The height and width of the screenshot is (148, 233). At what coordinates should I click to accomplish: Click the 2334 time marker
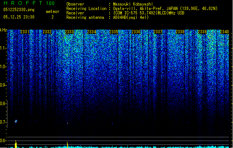point(91,32)
